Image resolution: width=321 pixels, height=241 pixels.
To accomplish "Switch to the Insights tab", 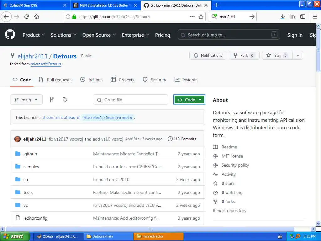I will pyautogui.click(x=186, y=80).
